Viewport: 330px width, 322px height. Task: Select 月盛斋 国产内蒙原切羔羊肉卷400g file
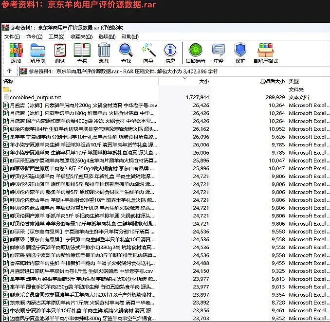(83, 121)
